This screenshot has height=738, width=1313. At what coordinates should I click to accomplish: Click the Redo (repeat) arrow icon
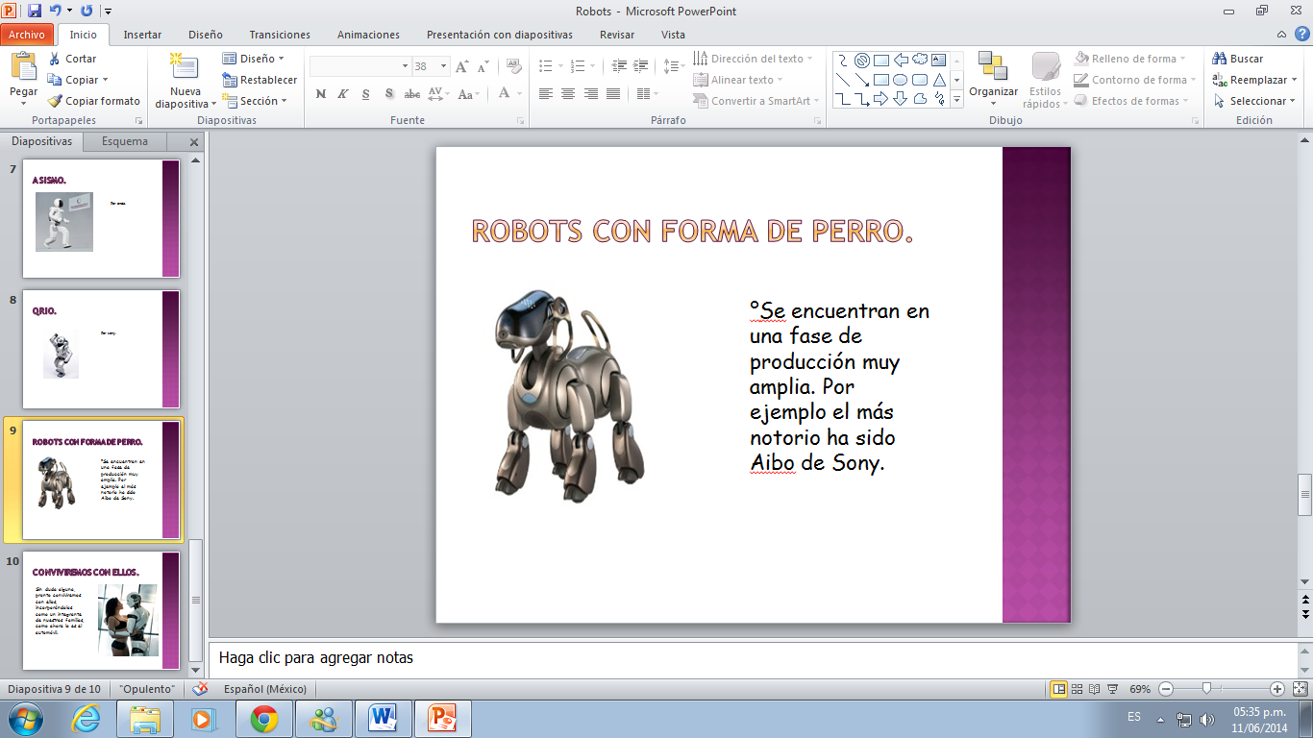pyautogui.click(x=87, y=11)
